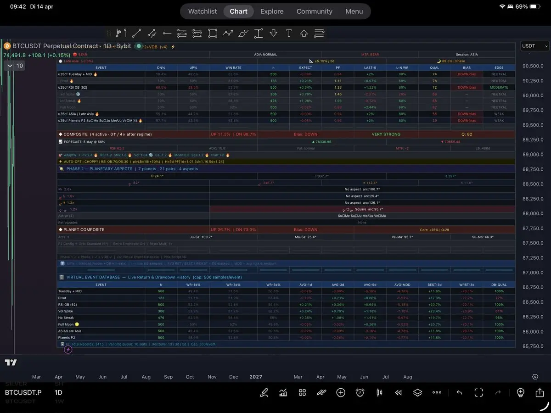Switch to the Watchlist tab
Viewport: 551px width, 413px height.
pos(202,11)
